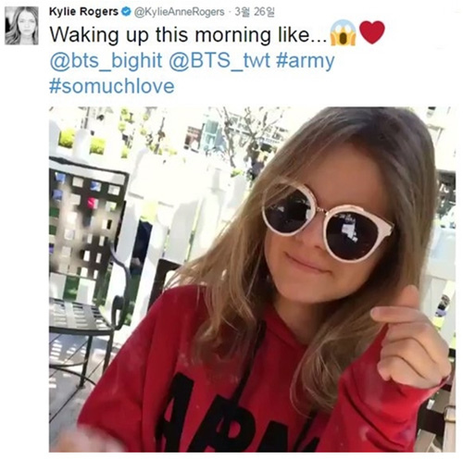
Task: Open the #army hashtag
Action: click(306, 61)
